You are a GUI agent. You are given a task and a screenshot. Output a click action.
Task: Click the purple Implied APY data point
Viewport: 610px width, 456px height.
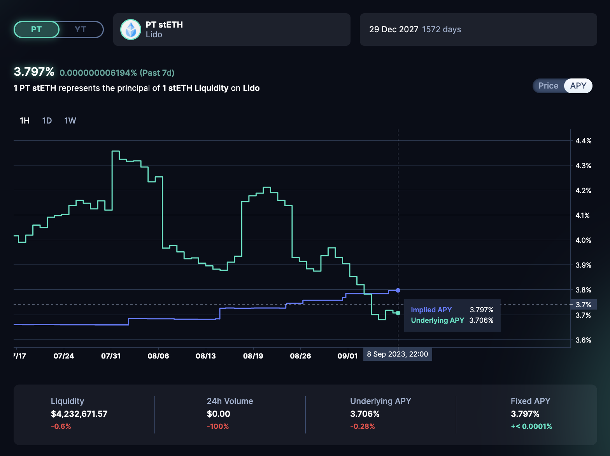[398, 290]
